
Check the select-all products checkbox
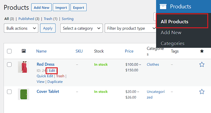tap(9, 51)
